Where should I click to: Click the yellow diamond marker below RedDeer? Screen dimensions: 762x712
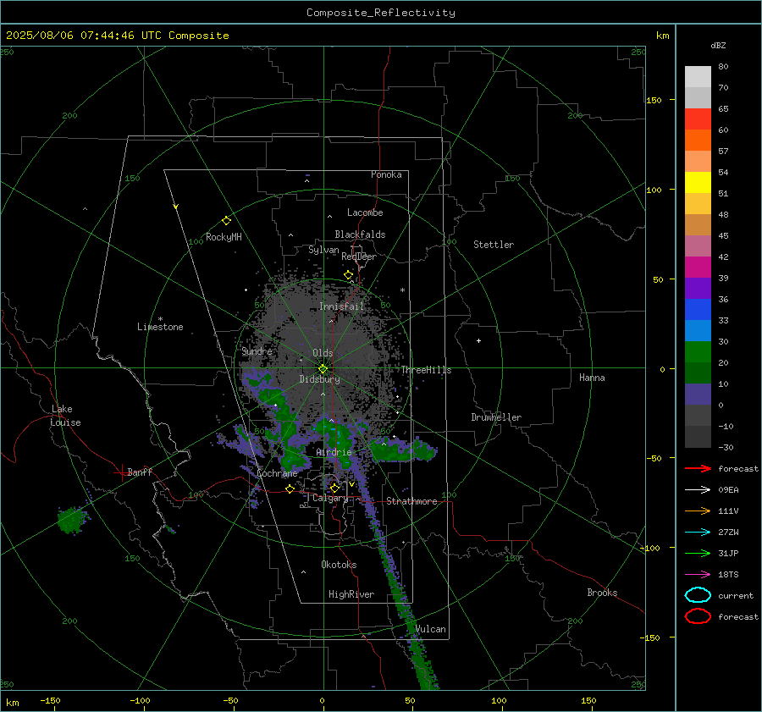pyautogui.click(x=348, y=275)
